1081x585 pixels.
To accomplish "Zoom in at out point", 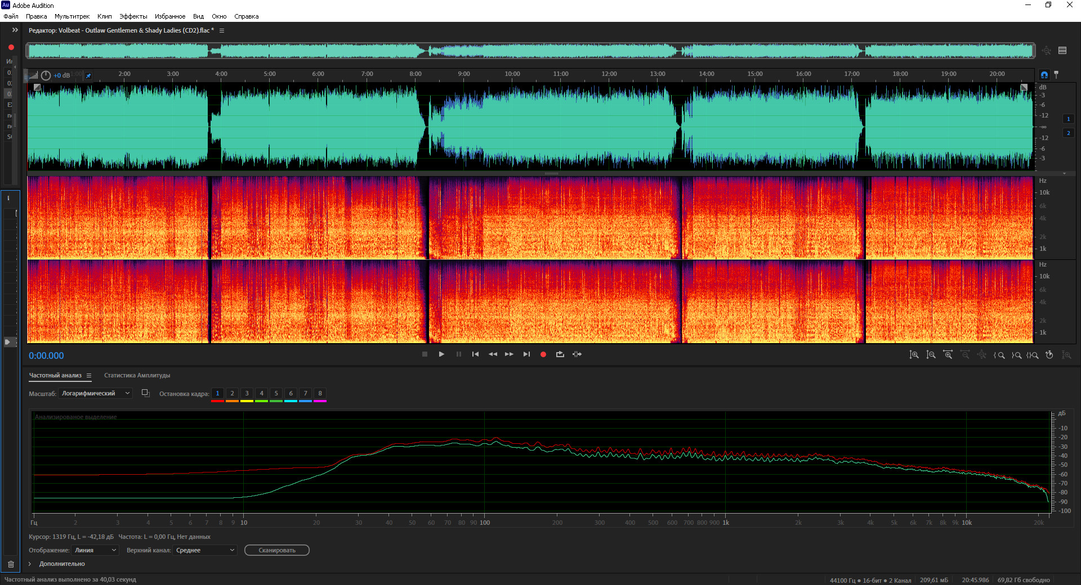I will (1016, 355).
